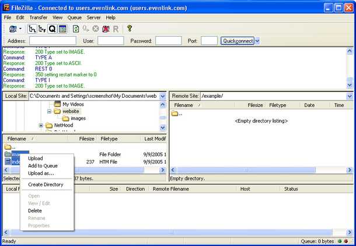Click the cancel operation X toolbar icon
356x246 pixels.
96,29
